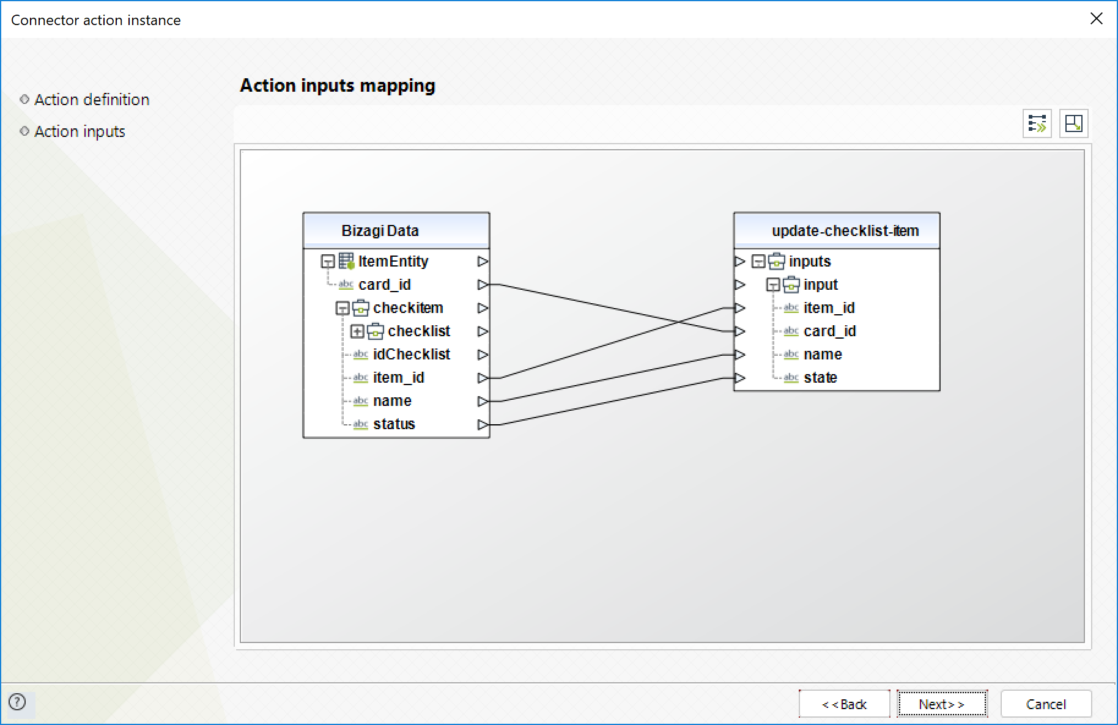Select name in Bizagi Data

click(392, 401)
